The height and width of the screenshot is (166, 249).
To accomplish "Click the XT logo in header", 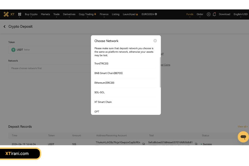I will click(9, 14).
